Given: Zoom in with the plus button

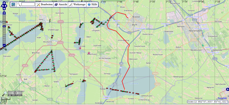Looking at the screenshot, I should pos(4,13).
